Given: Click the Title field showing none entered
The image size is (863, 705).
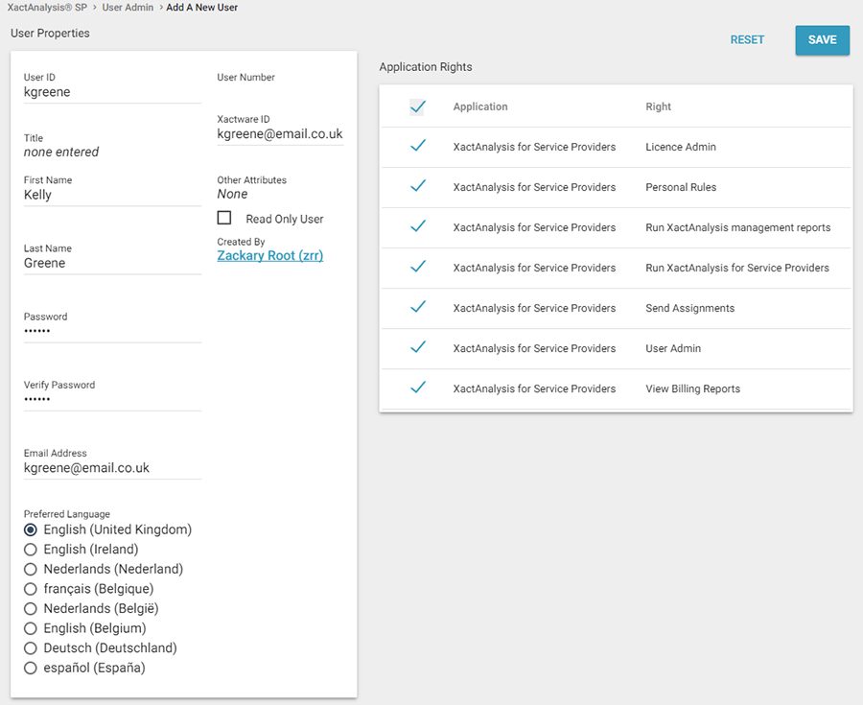Looking at the screenshot, I should click(x=61, y=152).
